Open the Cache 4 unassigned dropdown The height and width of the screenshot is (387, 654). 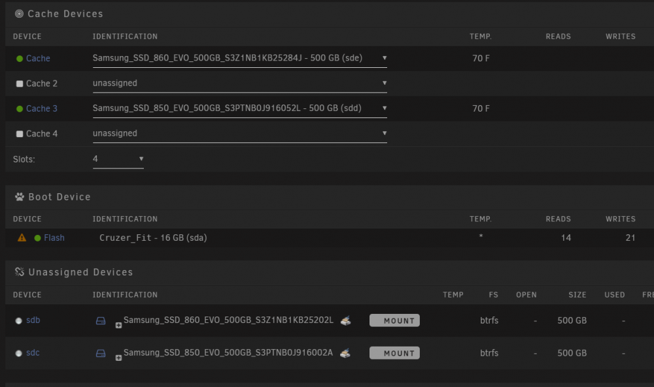point(240,133)
